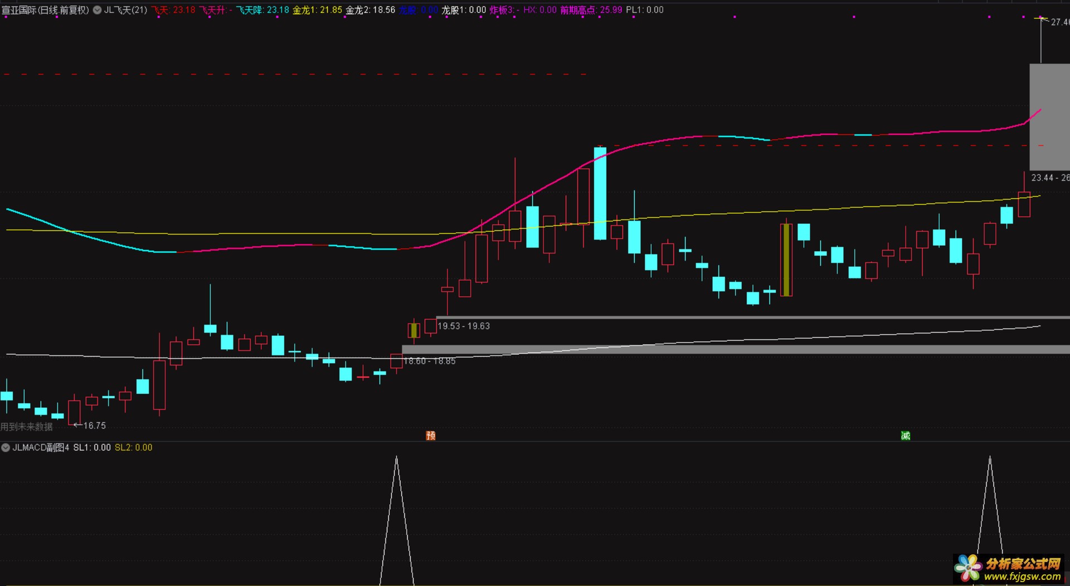Click the stock title 宣亚国际(日线,前复权)
This screenshot has height=586, width=1070.
pos(46,10)
